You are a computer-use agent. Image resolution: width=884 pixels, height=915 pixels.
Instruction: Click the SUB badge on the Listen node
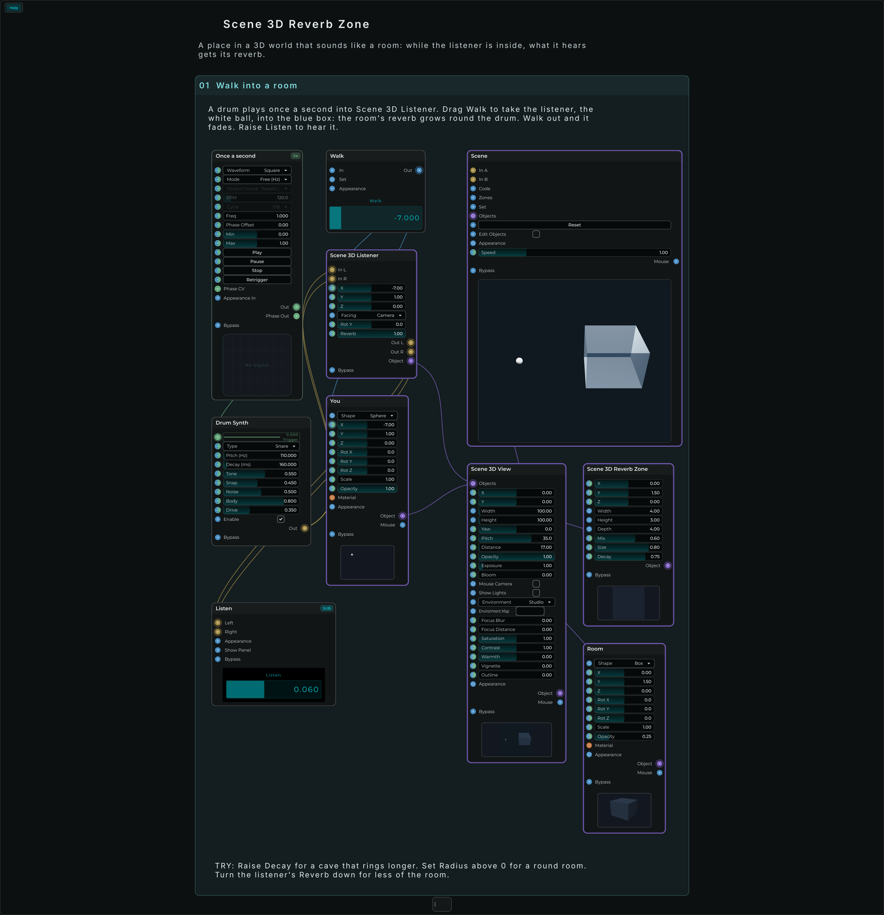[326, 608]
